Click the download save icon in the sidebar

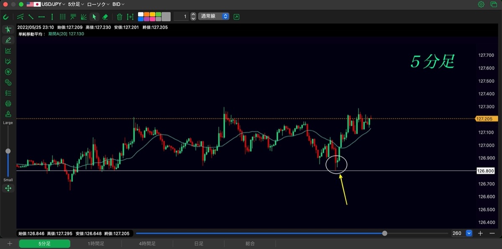8,114
